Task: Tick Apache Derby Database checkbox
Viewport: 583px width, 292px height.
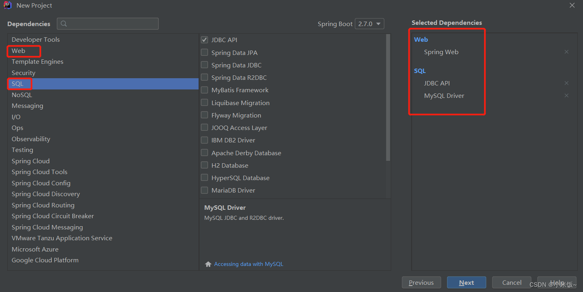Action: [204, 152]
